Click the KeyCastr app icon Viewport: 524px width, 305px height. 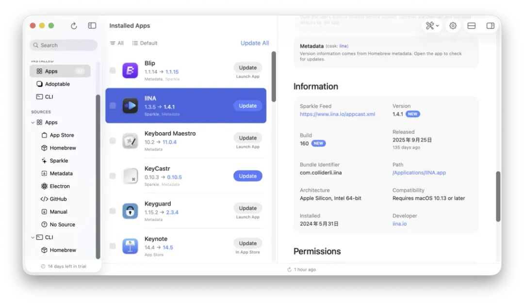(130, 176)
